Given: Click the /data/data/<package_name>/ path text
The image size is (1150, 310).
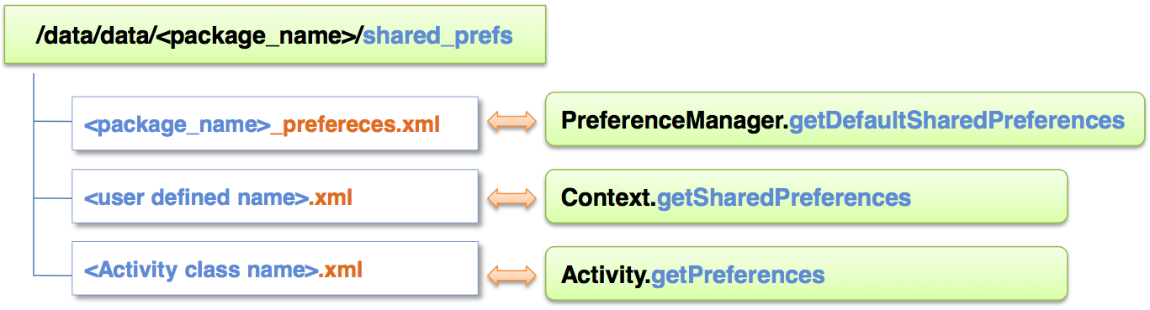Looking at the screenshot, I should click(x=200, y=37).
